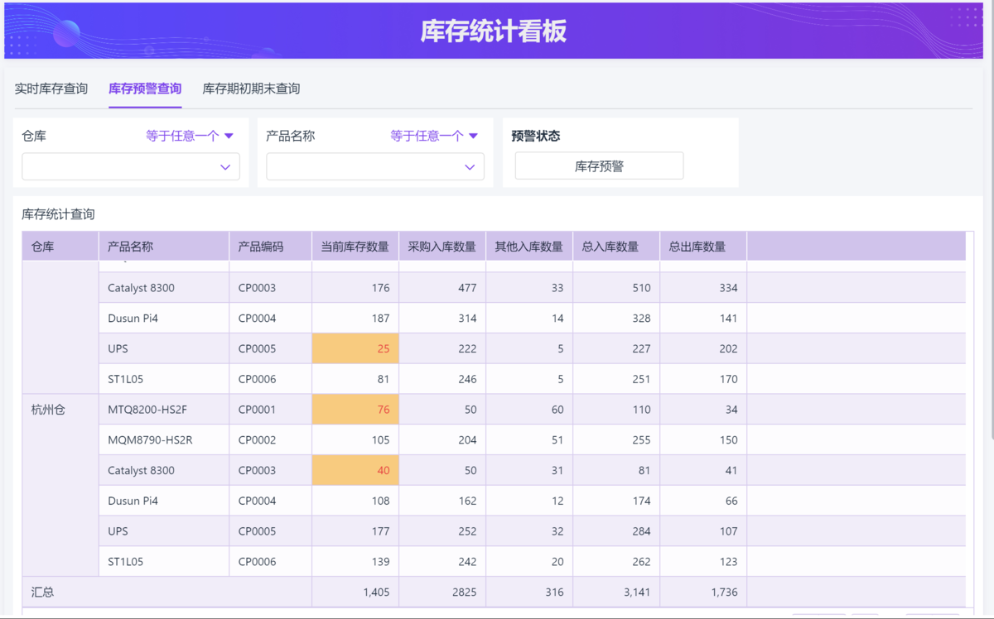Click the orange warning cell showing 76
This screenshot has height=619, width=994.
355,410
